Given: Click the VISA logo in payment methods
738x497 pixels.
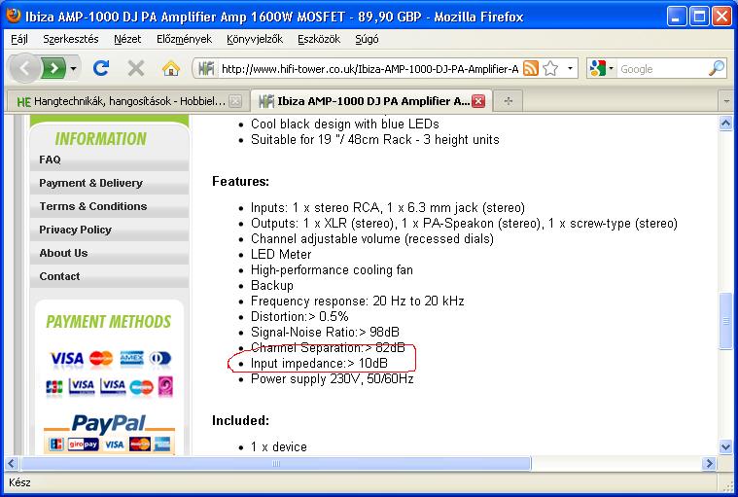Looking at the screenshot, I should click(x=67, y=359).
